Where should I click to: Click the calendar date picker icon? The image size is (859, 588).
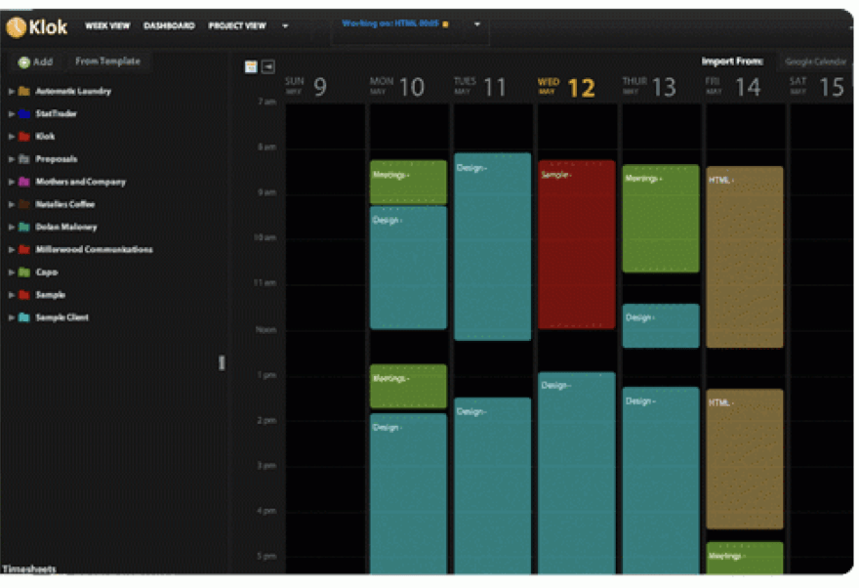click(251, 66)
